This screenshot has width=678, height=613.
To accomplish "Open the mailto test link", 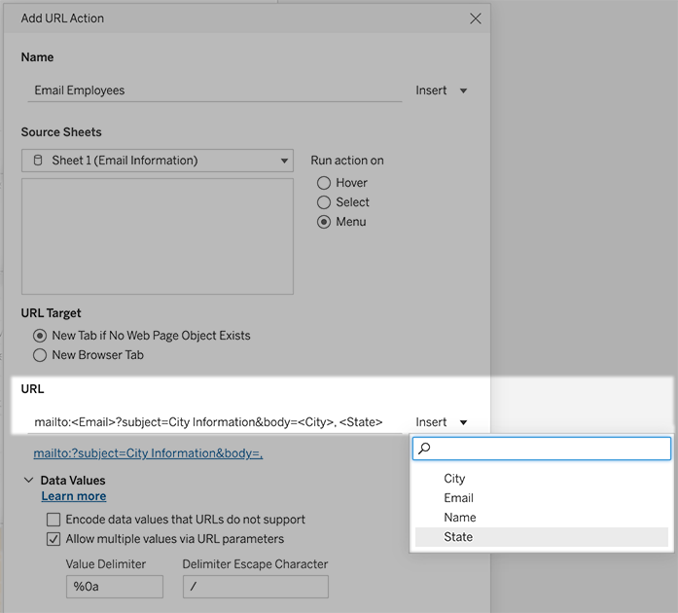I will click(x=148, y=453).
